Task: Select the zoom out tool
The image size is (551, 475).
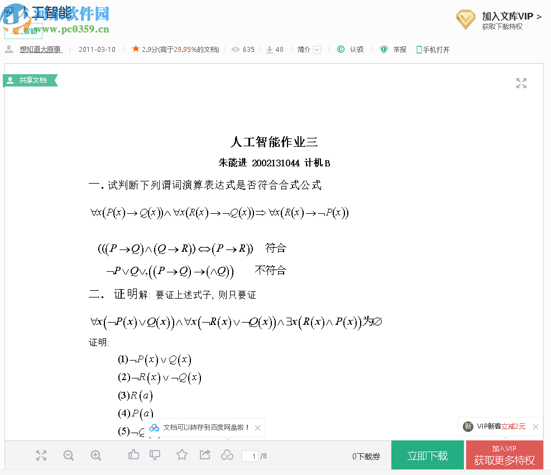Action: click(68, 455)
